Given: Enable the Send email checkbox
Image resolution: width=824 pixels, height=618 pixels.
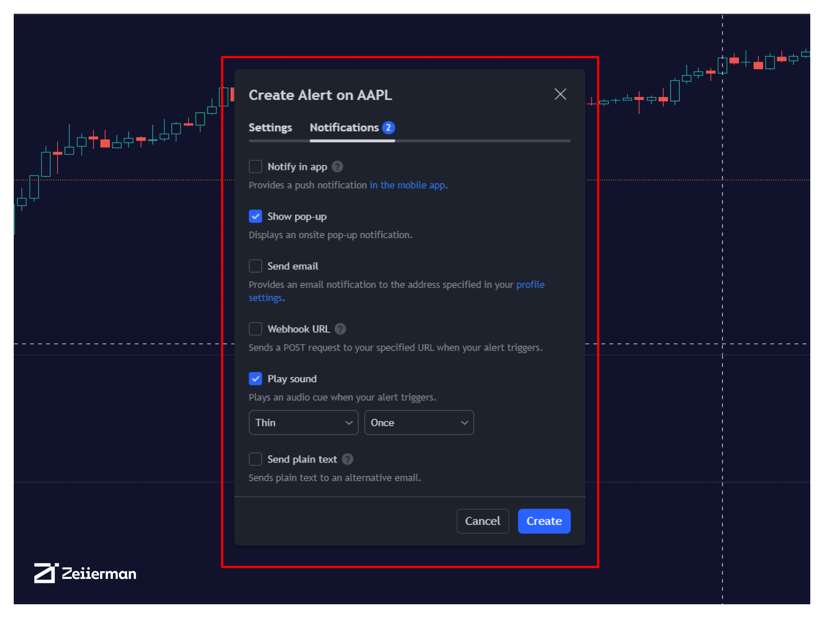Looking at the screenshot, I should (256, 266).
